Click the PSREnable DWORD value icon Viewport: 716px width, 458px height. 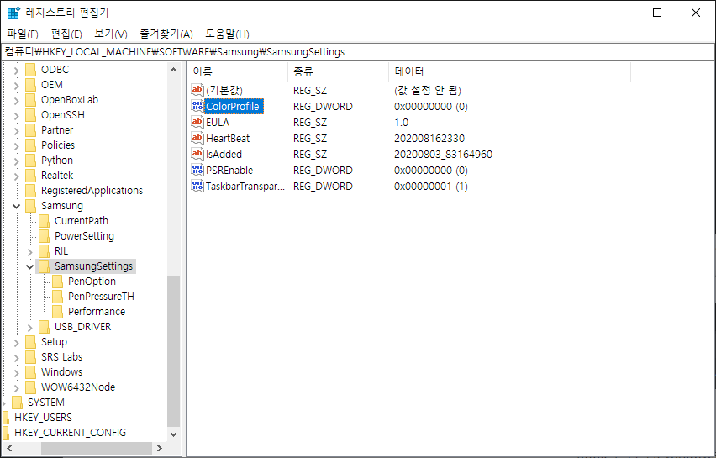coord(197,171)
